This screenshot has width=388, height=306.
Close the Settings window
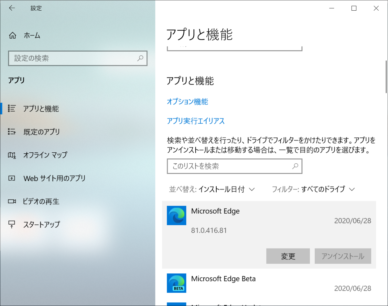click(x=376, y=8)
